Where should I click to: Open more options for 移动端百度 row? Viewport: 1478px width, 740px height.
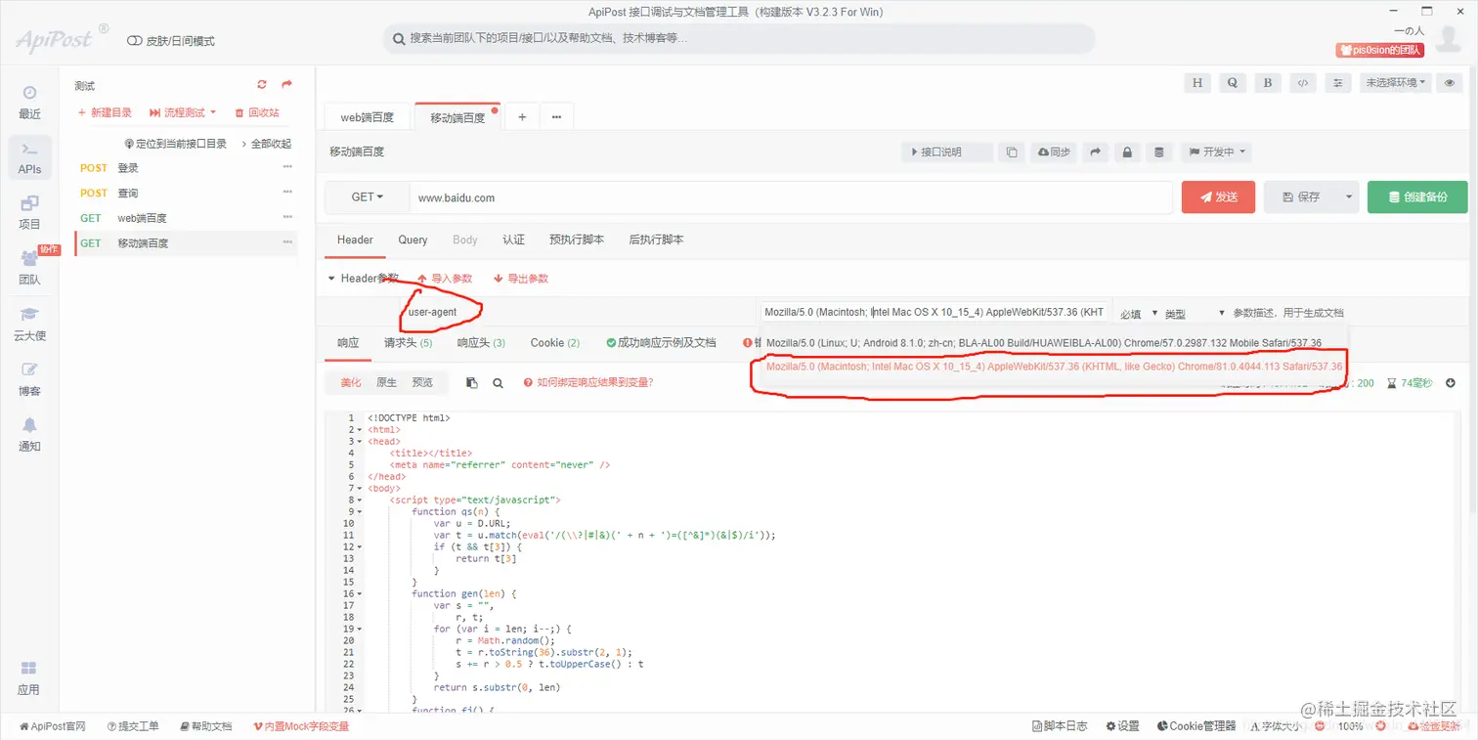(287, 242)
